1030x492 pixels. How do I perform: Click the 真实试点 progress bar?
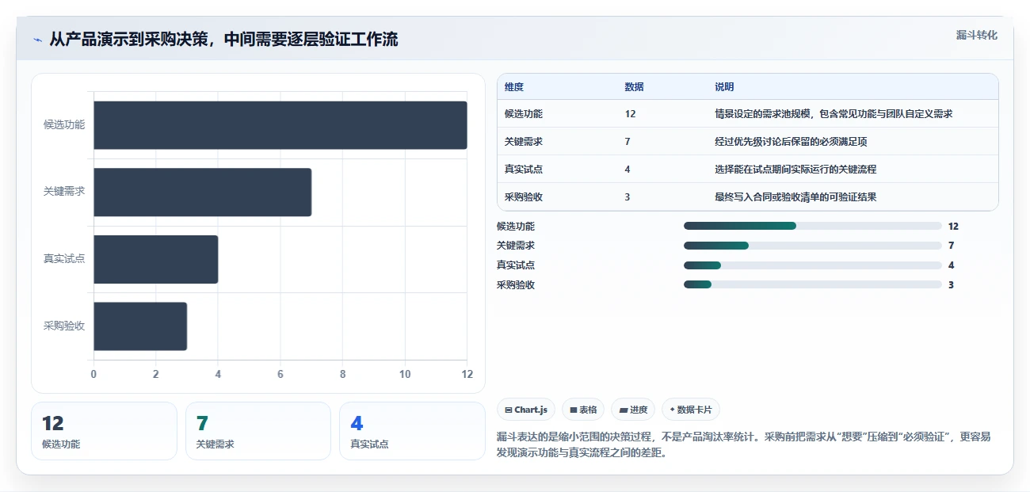point(813,265)
